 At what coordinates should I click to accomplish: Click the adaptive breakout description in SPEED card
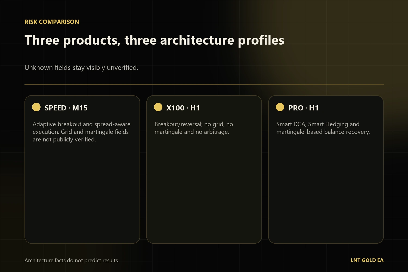(82, 132)
